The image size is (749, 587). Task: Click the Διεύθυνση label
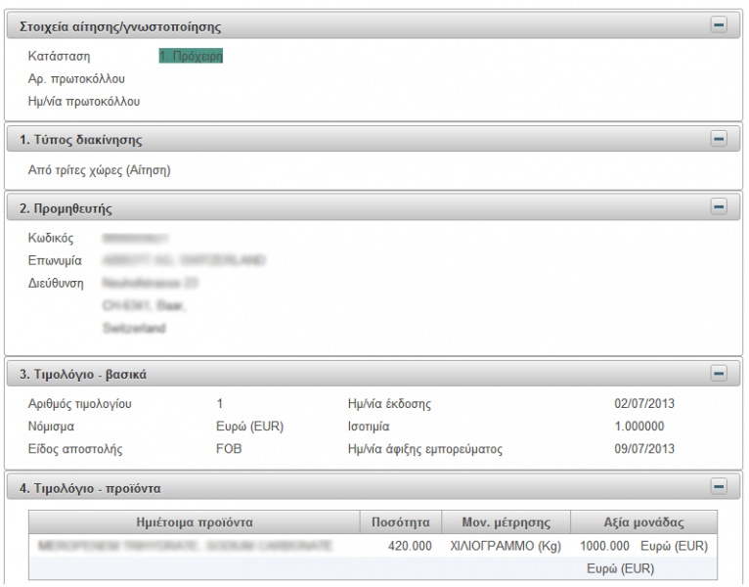pyautogui.click(x=56, y=283)
